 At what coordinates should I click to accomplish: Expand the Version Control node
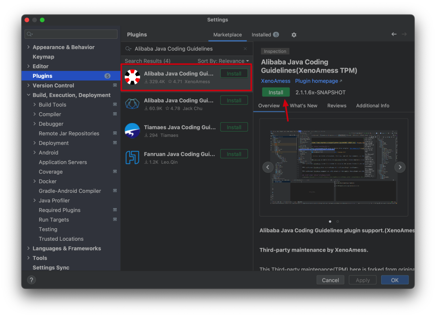click(28, 85)
